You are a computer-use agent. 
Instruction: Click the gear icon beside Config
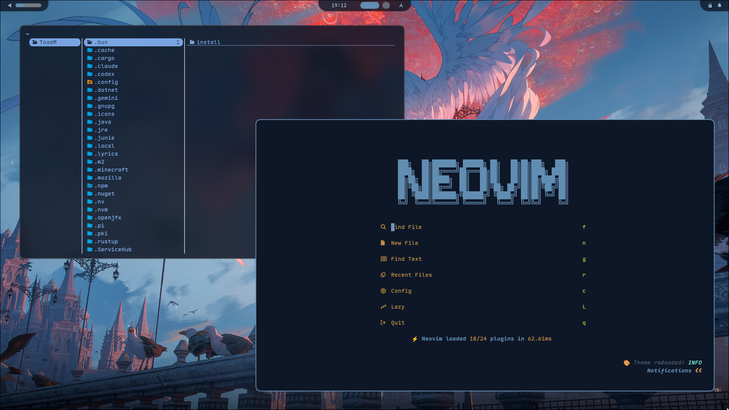pos(383,291)
